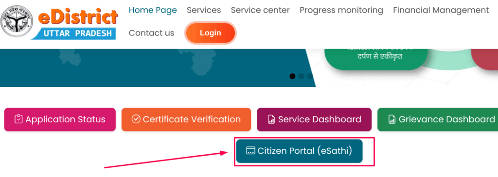Click the checkmark icon on Certificate Verification
The width and height of the screenshot is (498, 177).
point(136,119)
